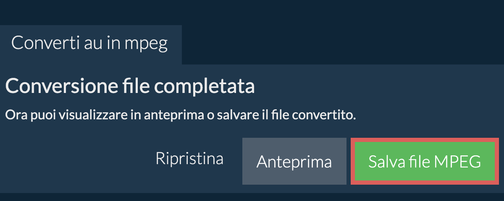The image size is (504, 201).
Task: Hit Anteprima beside the save button
Action: (294, 162)
